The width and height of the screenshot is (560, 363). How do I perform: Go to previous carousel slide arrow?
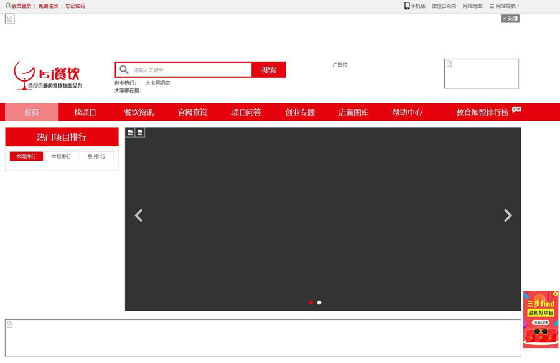coord(139,215)
